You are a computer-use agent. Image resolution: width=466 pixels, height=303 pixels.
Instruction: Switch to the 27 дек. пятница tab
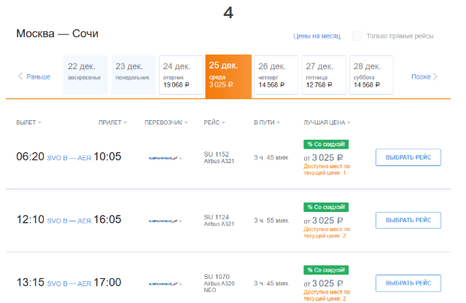pos(324,75)
